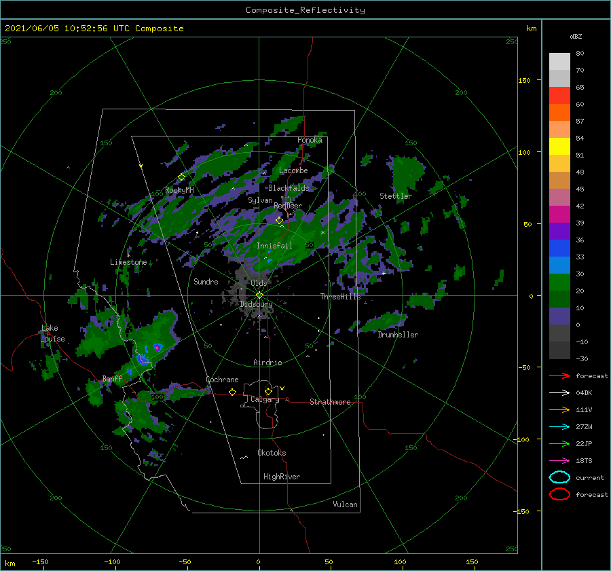
Task: Click the ThreeHills city label
Action: click(340, 297)
